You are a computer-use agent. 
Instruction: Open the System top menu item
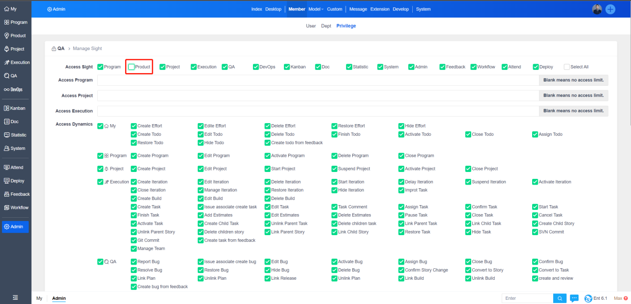tap(423, 9)
